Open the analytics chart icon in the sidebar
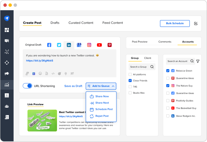Image resolution: width=207 pixels, height=142 pixels. pos(7,84)
